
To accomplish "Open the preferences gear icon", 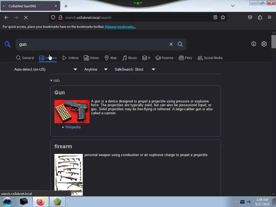I will coord(264,44).
